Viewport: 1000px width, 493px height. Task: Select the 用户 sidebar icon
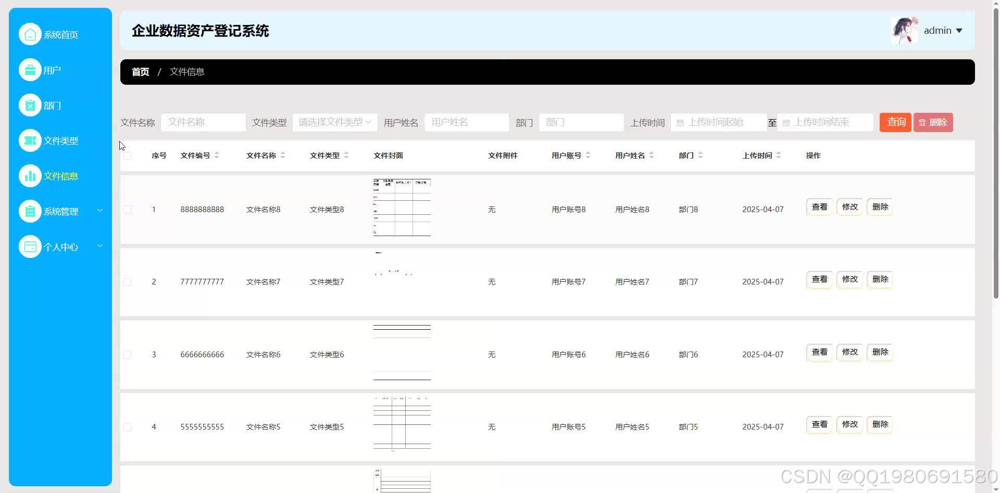tap(30, 70)
